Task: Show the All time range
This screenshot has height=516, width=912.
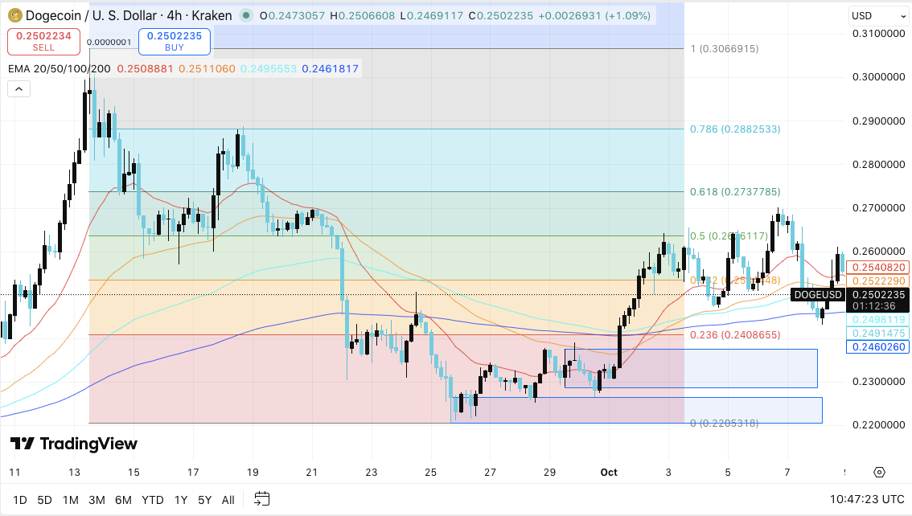Action: (x=228, y=500)
